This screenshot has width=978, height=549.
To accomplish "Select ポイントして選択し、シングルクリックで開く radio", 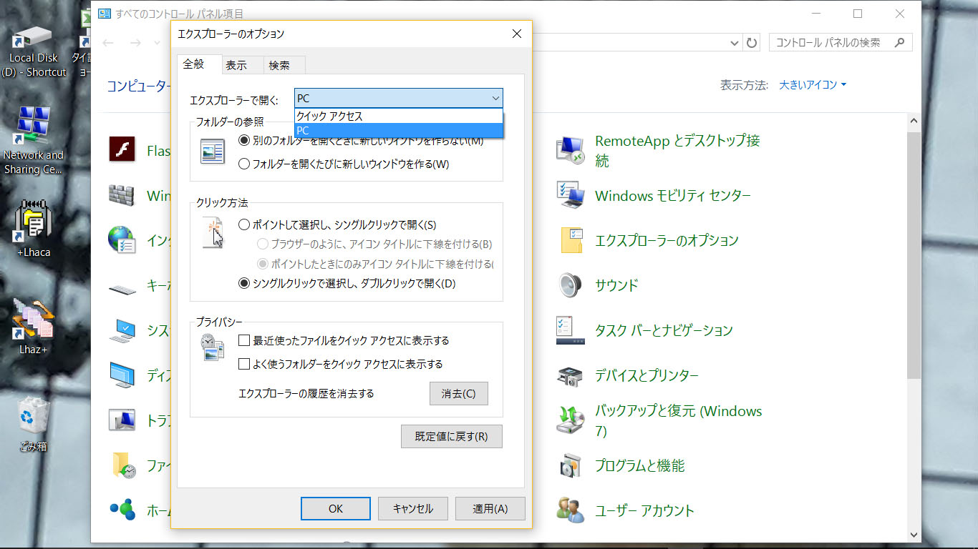I will click(x=244, y=224).
